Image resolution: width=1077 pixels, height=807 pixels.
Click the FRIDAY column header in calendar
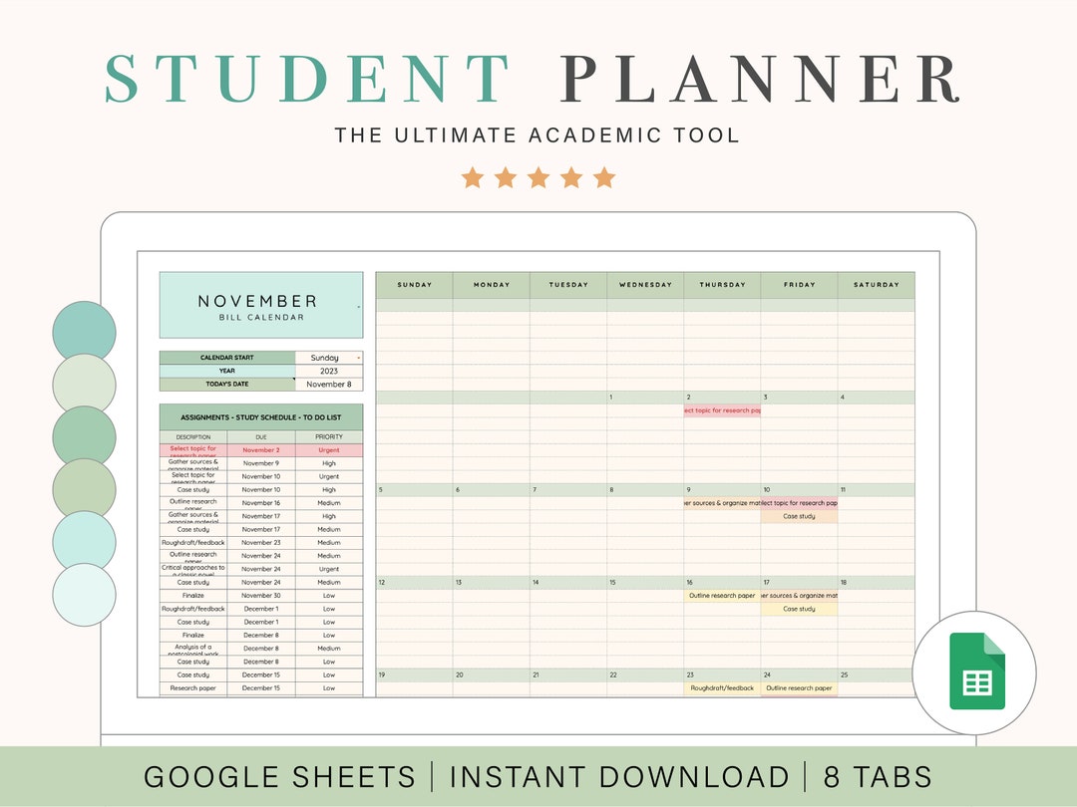pos(799,285)
